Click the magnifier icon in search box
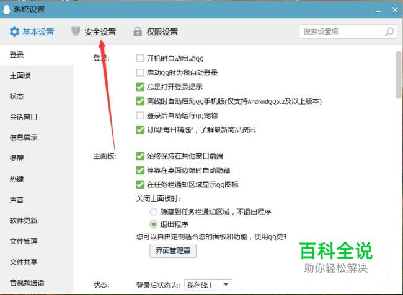Viewport: 403px width, 295px height. click(x=389, y=32)
